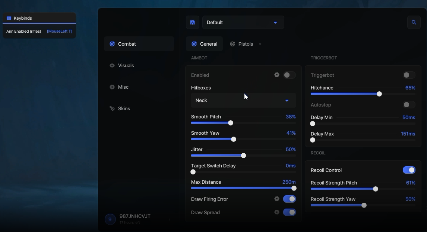427x232 pixels.
Task: Open the search magnifier icon
Action: (414, 23)
